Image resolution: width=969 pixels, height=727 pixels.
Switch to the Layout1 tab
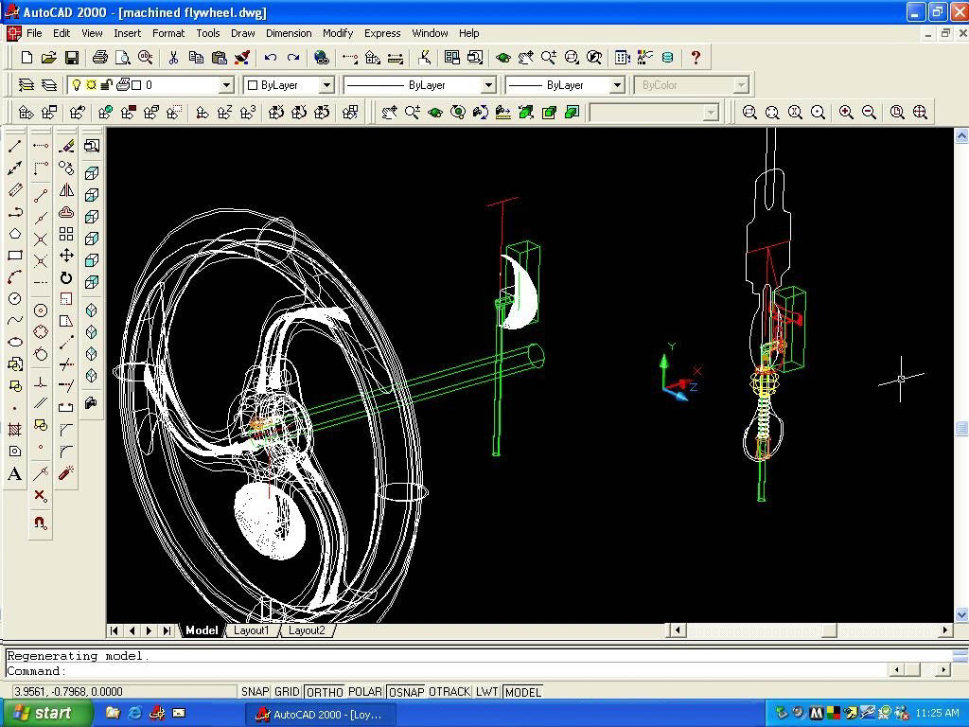click(x=252, y=629)
